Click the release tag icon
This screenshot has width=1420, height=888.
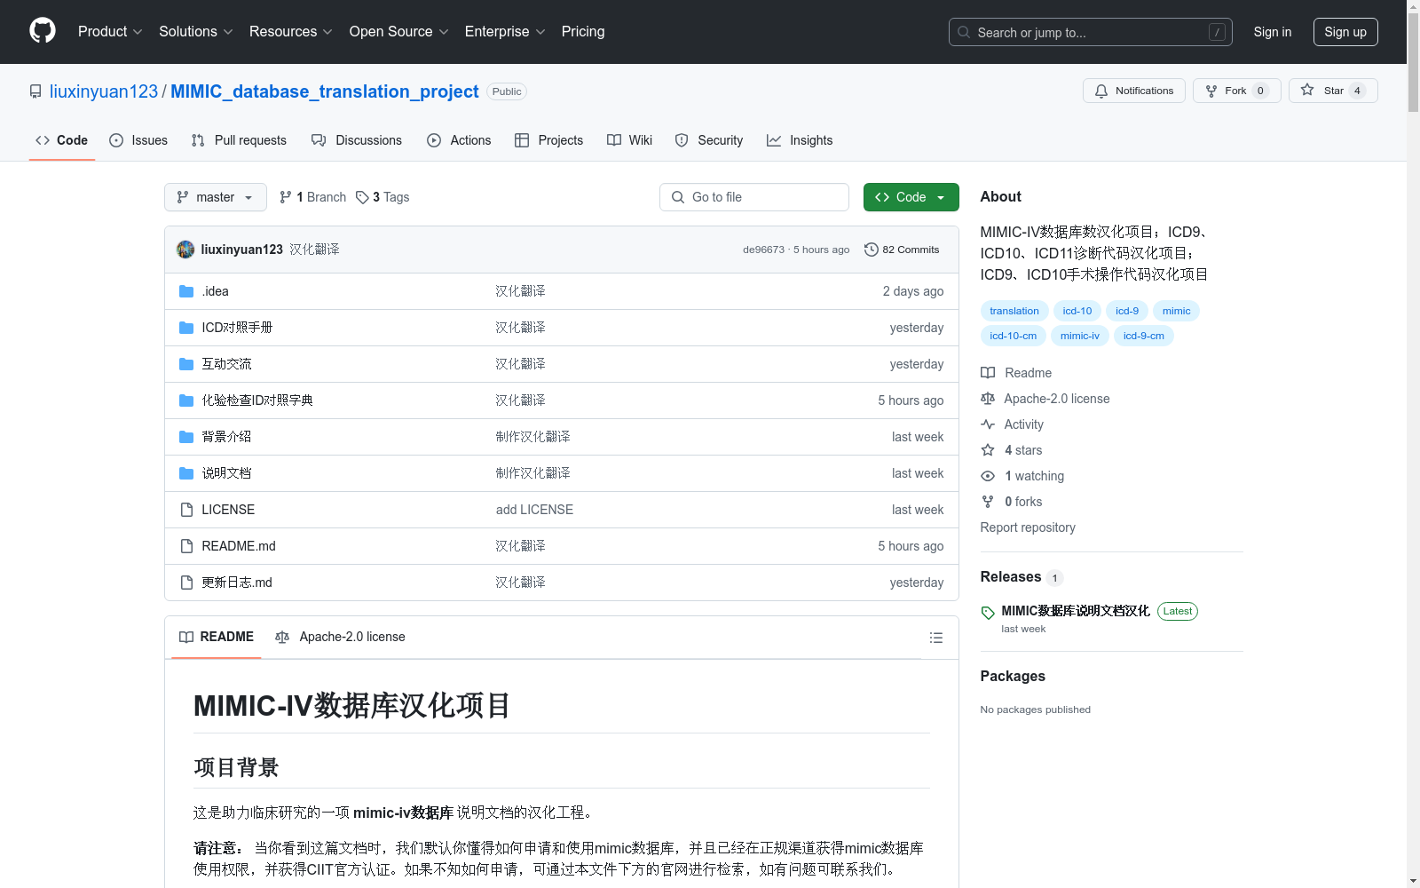[x=987, y=612]
